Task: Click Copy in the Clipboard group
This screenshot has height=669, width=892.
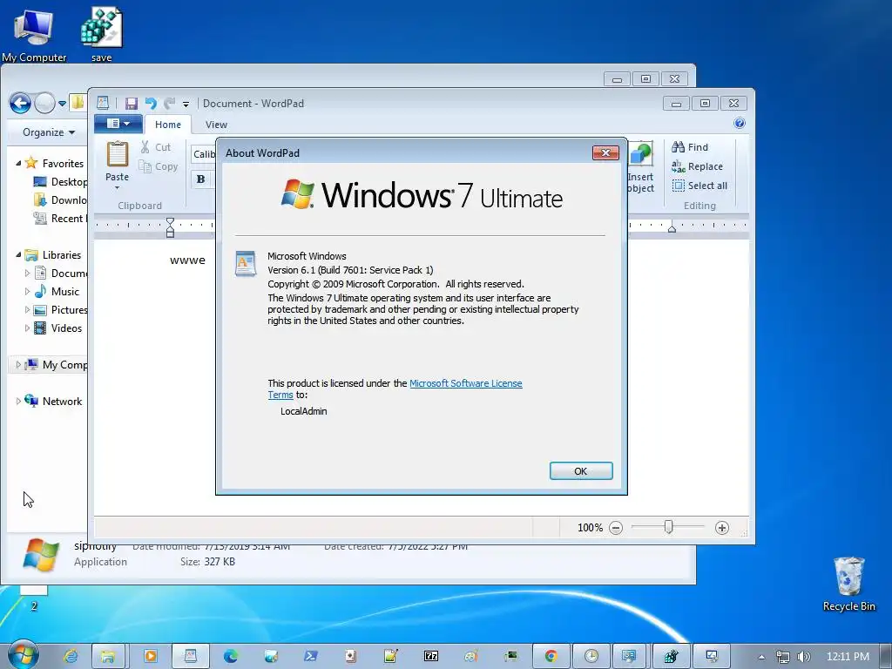Action: 159,166
